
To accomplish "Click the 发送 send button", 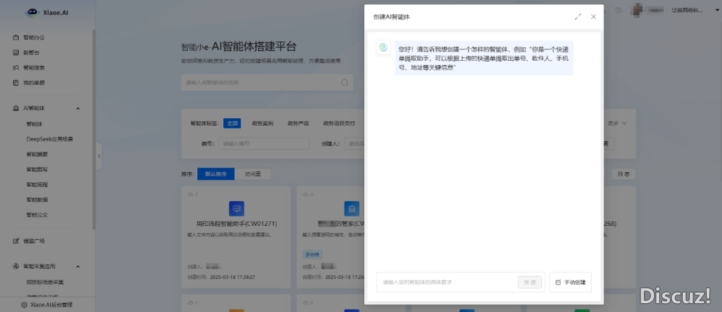I will click(x=530, y=282).
